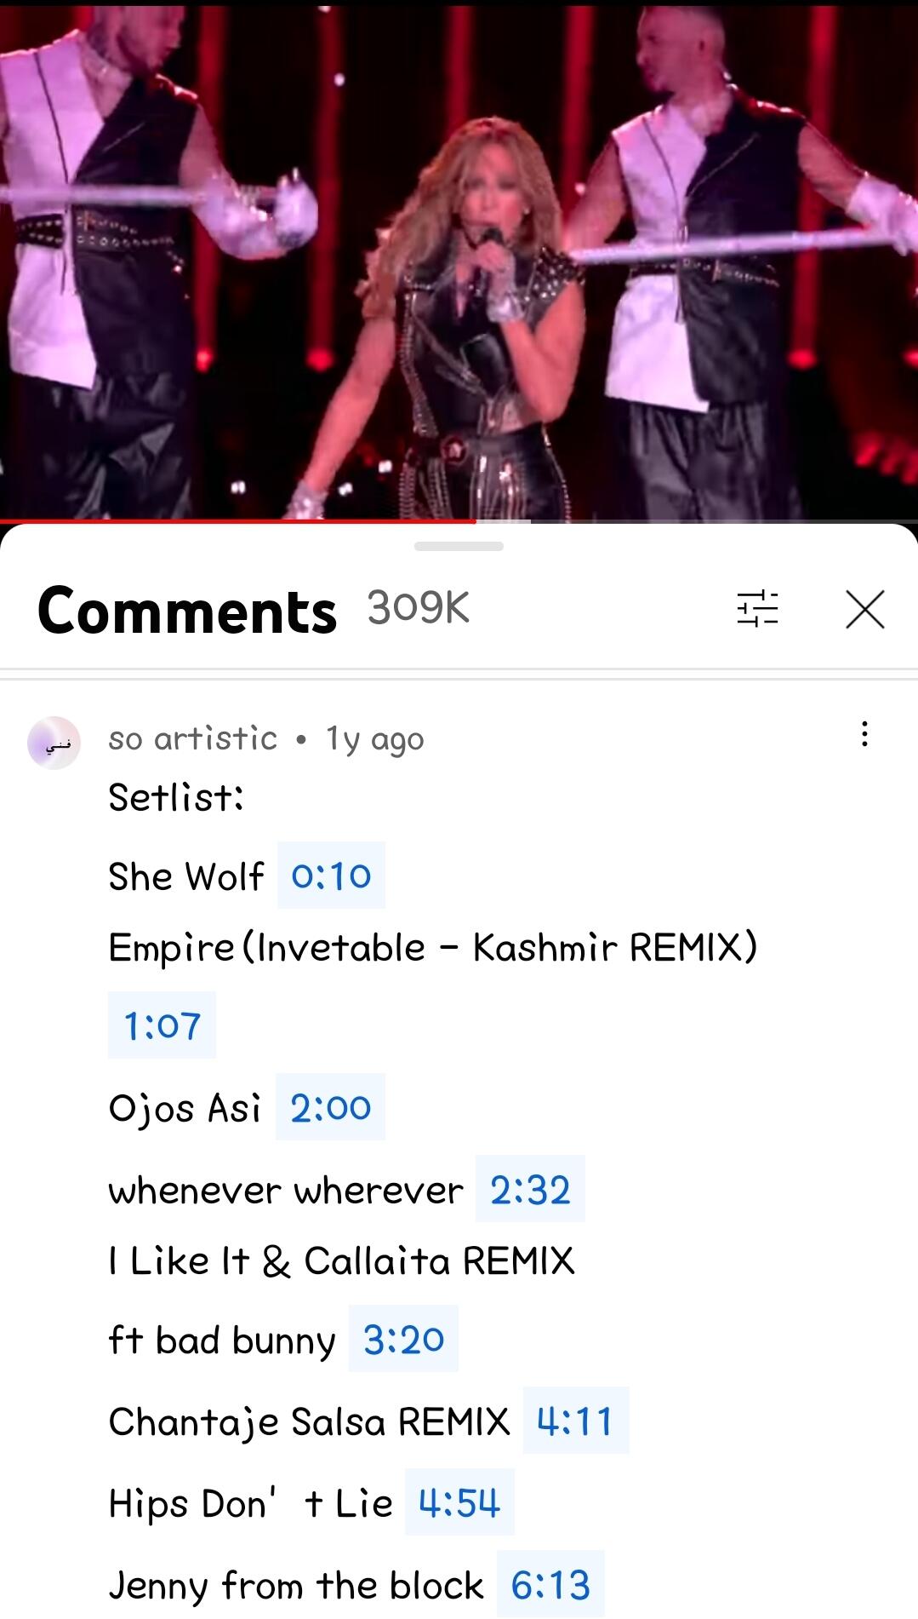
Task: Click the so artistic username
Action: coord(193,738)
